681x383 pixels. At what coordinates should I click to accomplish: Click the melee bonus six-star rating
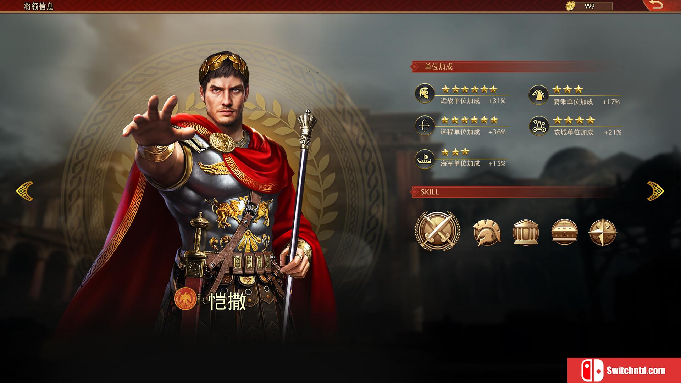[x=469, y=89]
